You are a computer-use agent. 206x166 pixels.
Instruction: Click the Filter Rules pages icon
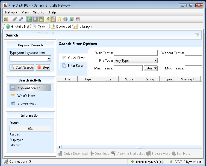coord(64,66)
